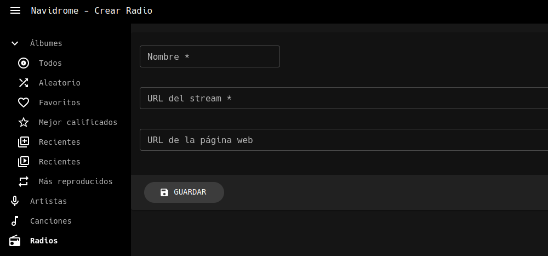The image size is (548, 256).
Task: Click the Recientes icon with plus sign
Action: pyautogui.click(x=24, y=142)
